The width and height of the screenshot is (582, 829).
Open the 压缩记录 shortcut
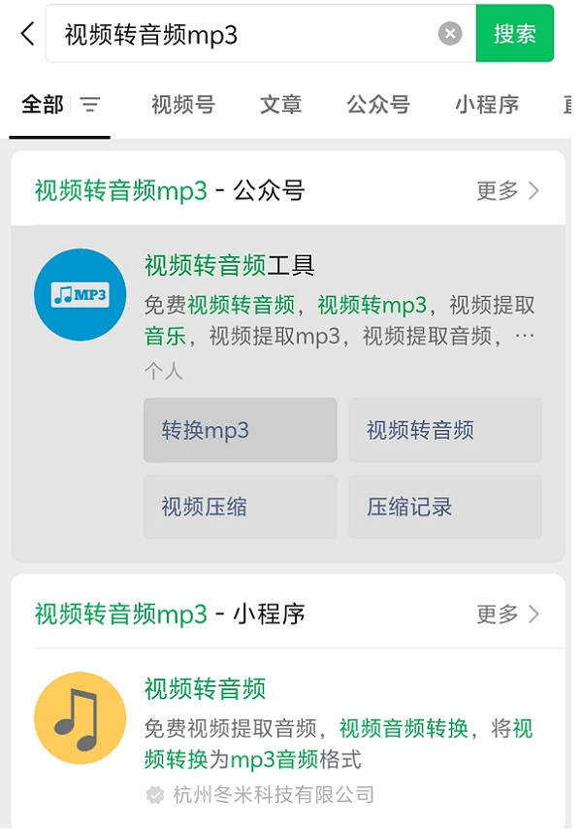click(444, 506)
